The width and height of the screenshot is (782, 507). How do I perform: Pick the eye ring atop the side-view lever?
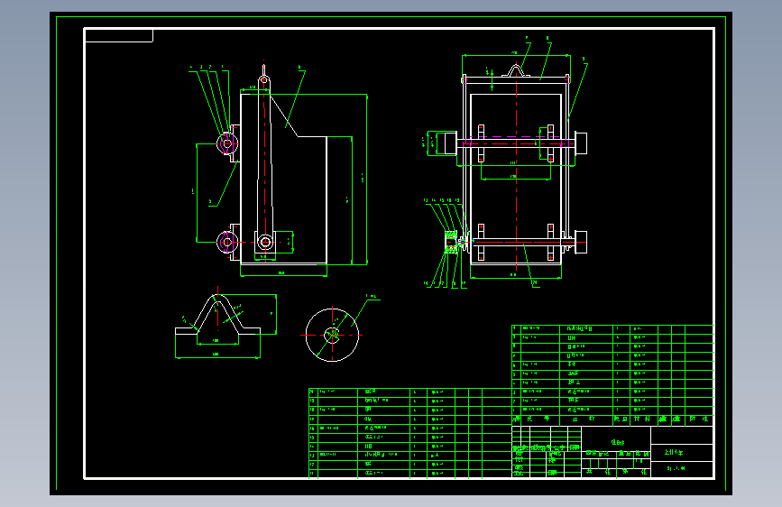point(264,79)
